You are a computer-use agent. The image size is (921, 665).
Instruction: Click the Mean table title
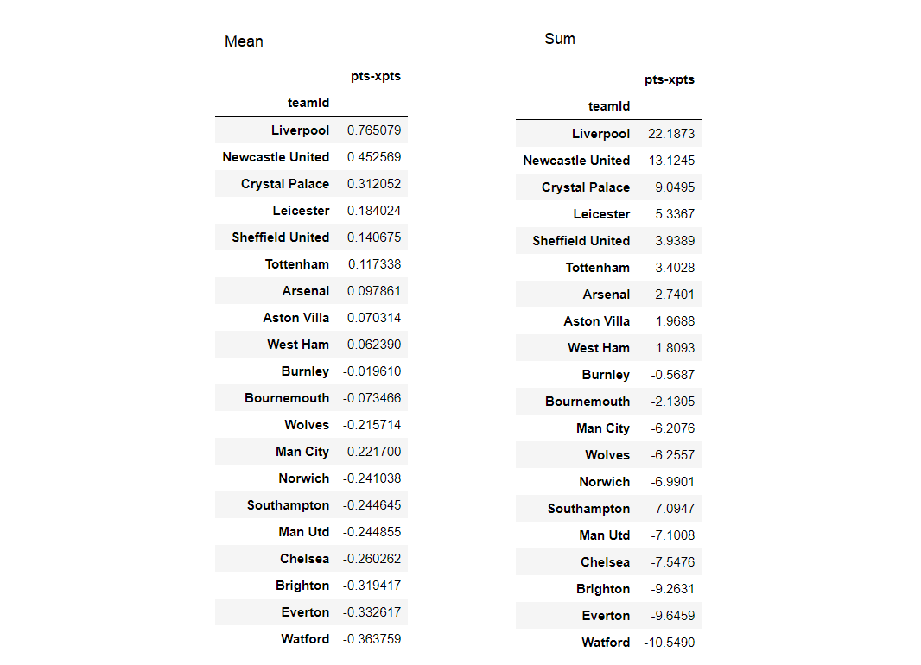pyautogui.click(x=244, y=41)
